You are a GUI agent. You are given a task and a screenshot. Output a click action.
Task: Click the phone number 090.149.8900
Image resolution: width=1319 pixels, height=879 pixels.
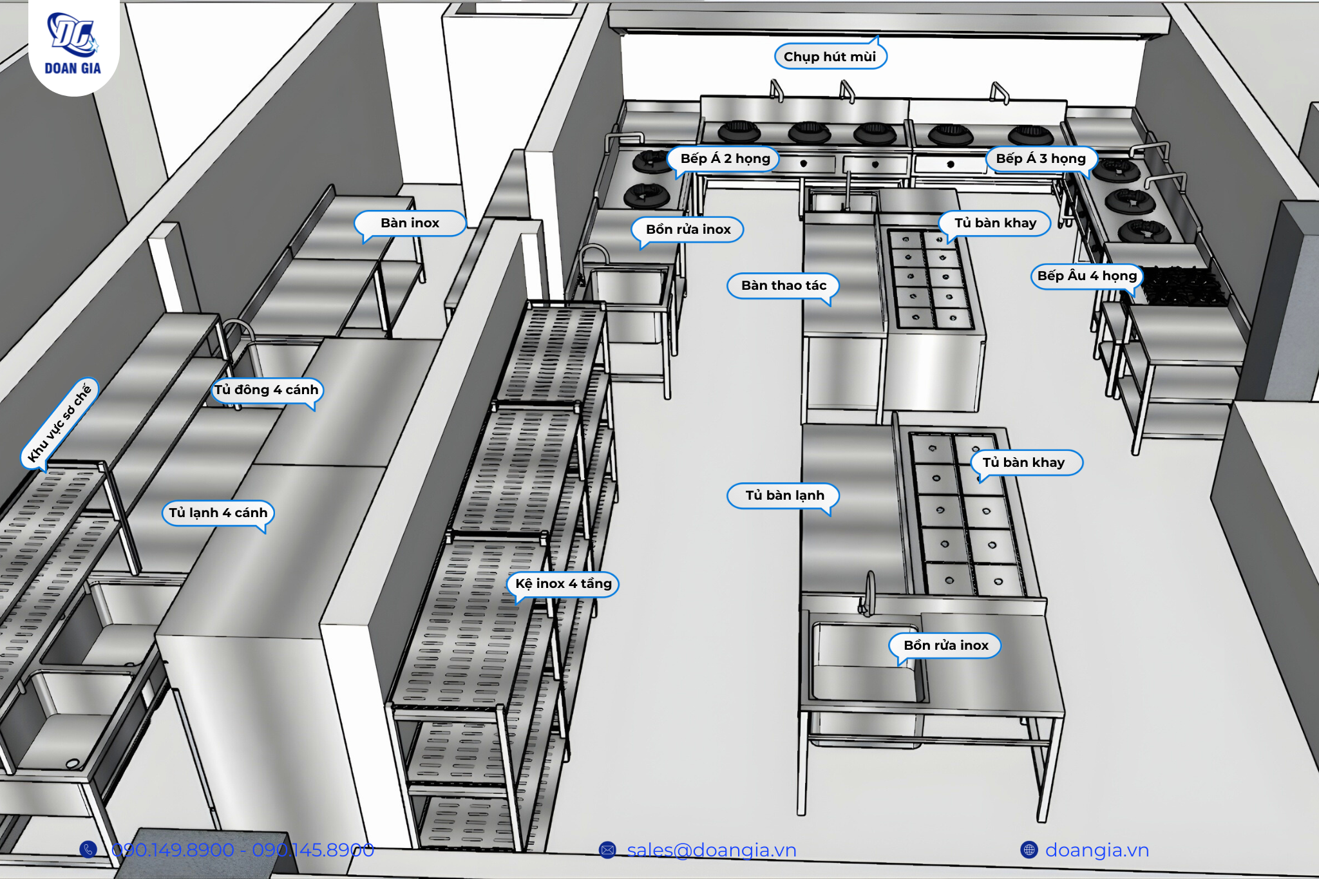[173, 850]
